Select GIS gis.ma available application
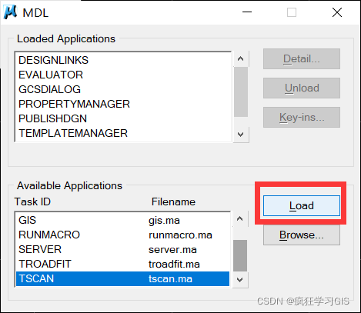Viewport: 361px width, 313px height. 122,220
